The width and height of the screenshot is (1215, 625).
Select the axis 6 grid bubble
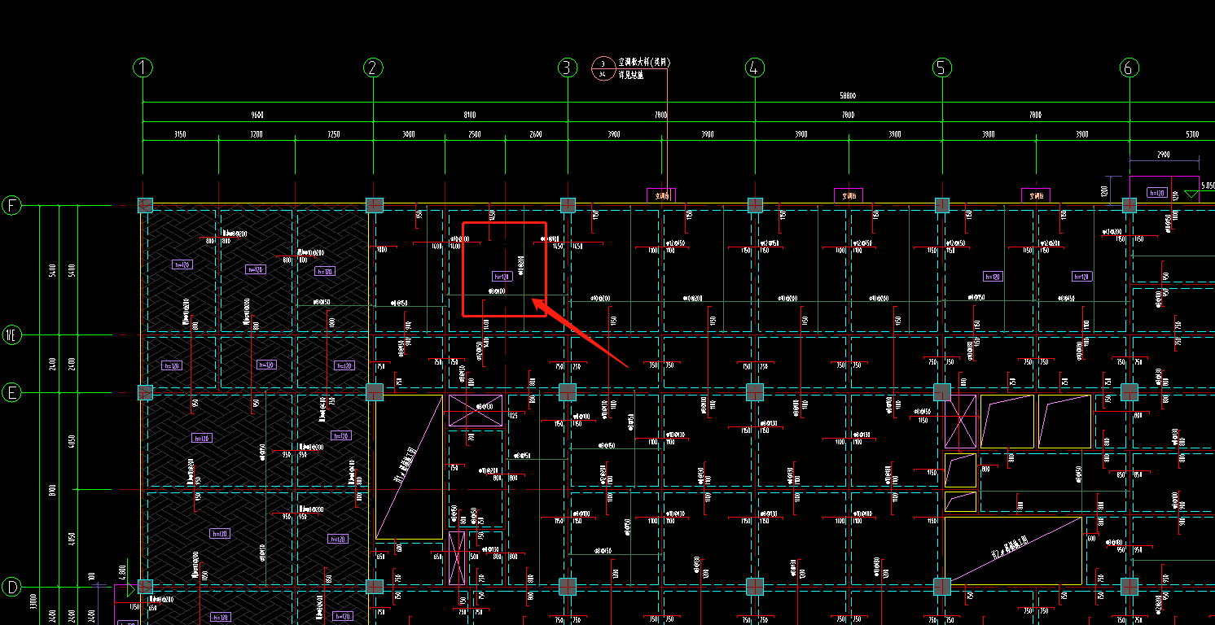1129,68
